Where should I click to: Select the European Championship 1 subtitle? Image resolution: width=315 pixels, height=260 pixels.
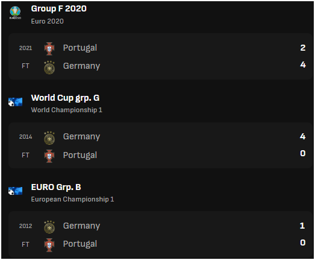click(x=72, y=199)
